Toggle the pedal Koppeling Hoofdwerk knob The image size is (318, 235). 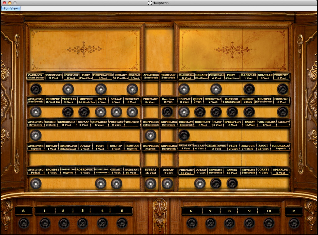pyautogui.click(x=101, y=184)
